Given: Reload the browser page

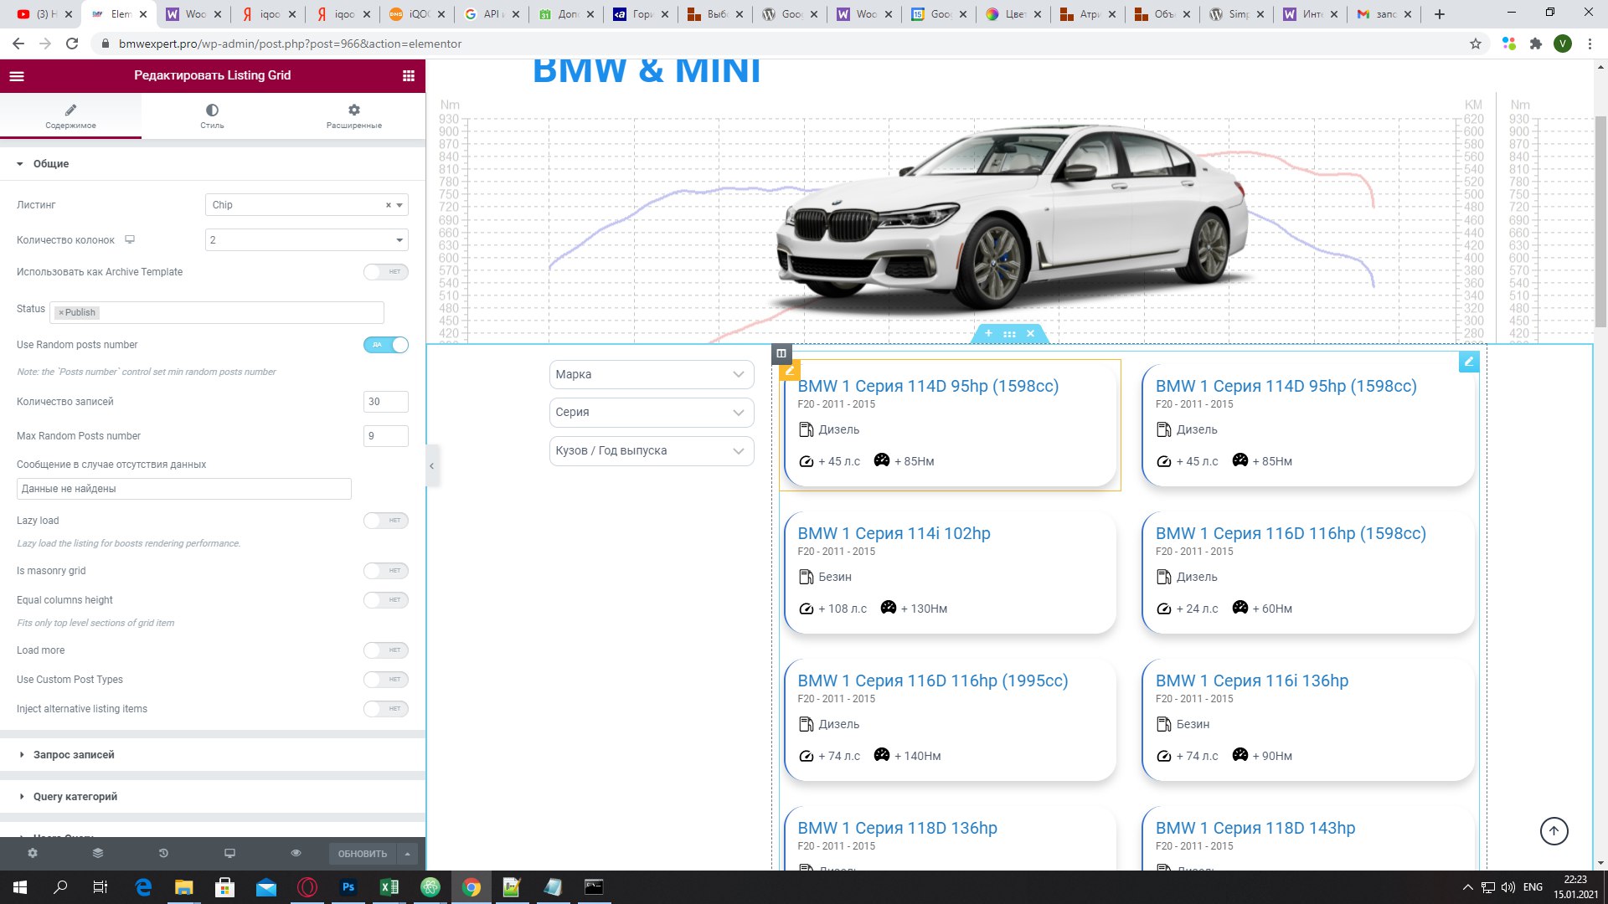Looking at the screenshot, I should tap(72, 44).
